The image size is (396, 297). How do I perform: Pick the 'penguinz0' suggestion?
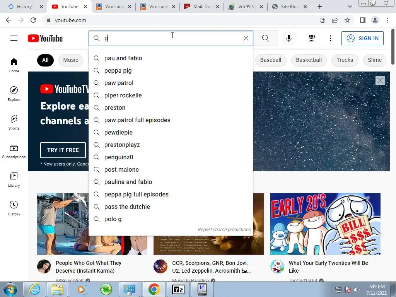tap(171, 157)
